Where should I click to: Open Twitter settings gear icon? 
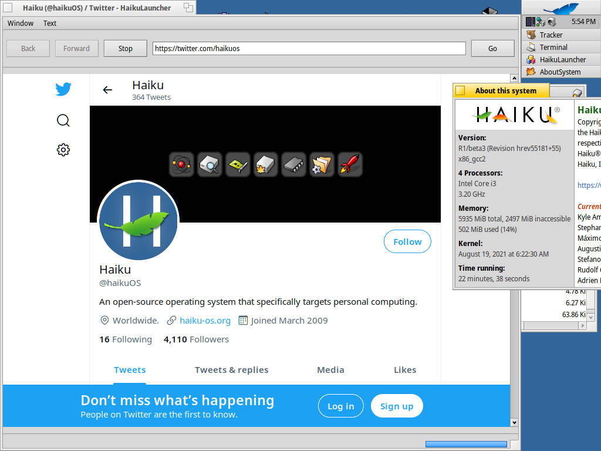(x=63, y=150)
